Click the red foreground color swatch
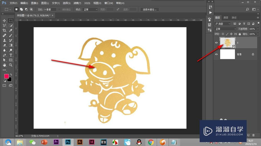Screen dimensions: 261x146 6,76
